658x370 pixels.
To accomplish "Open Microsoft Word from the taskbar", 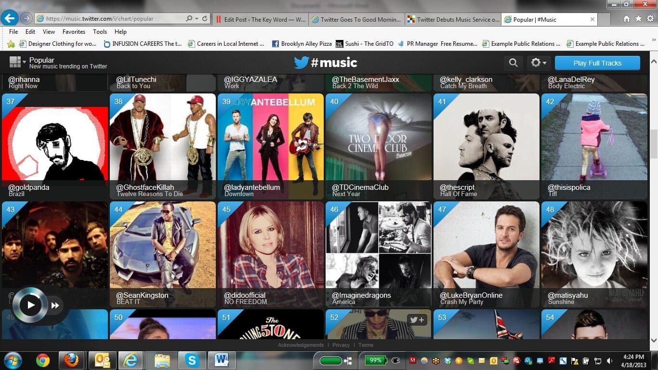I will 222,360.
